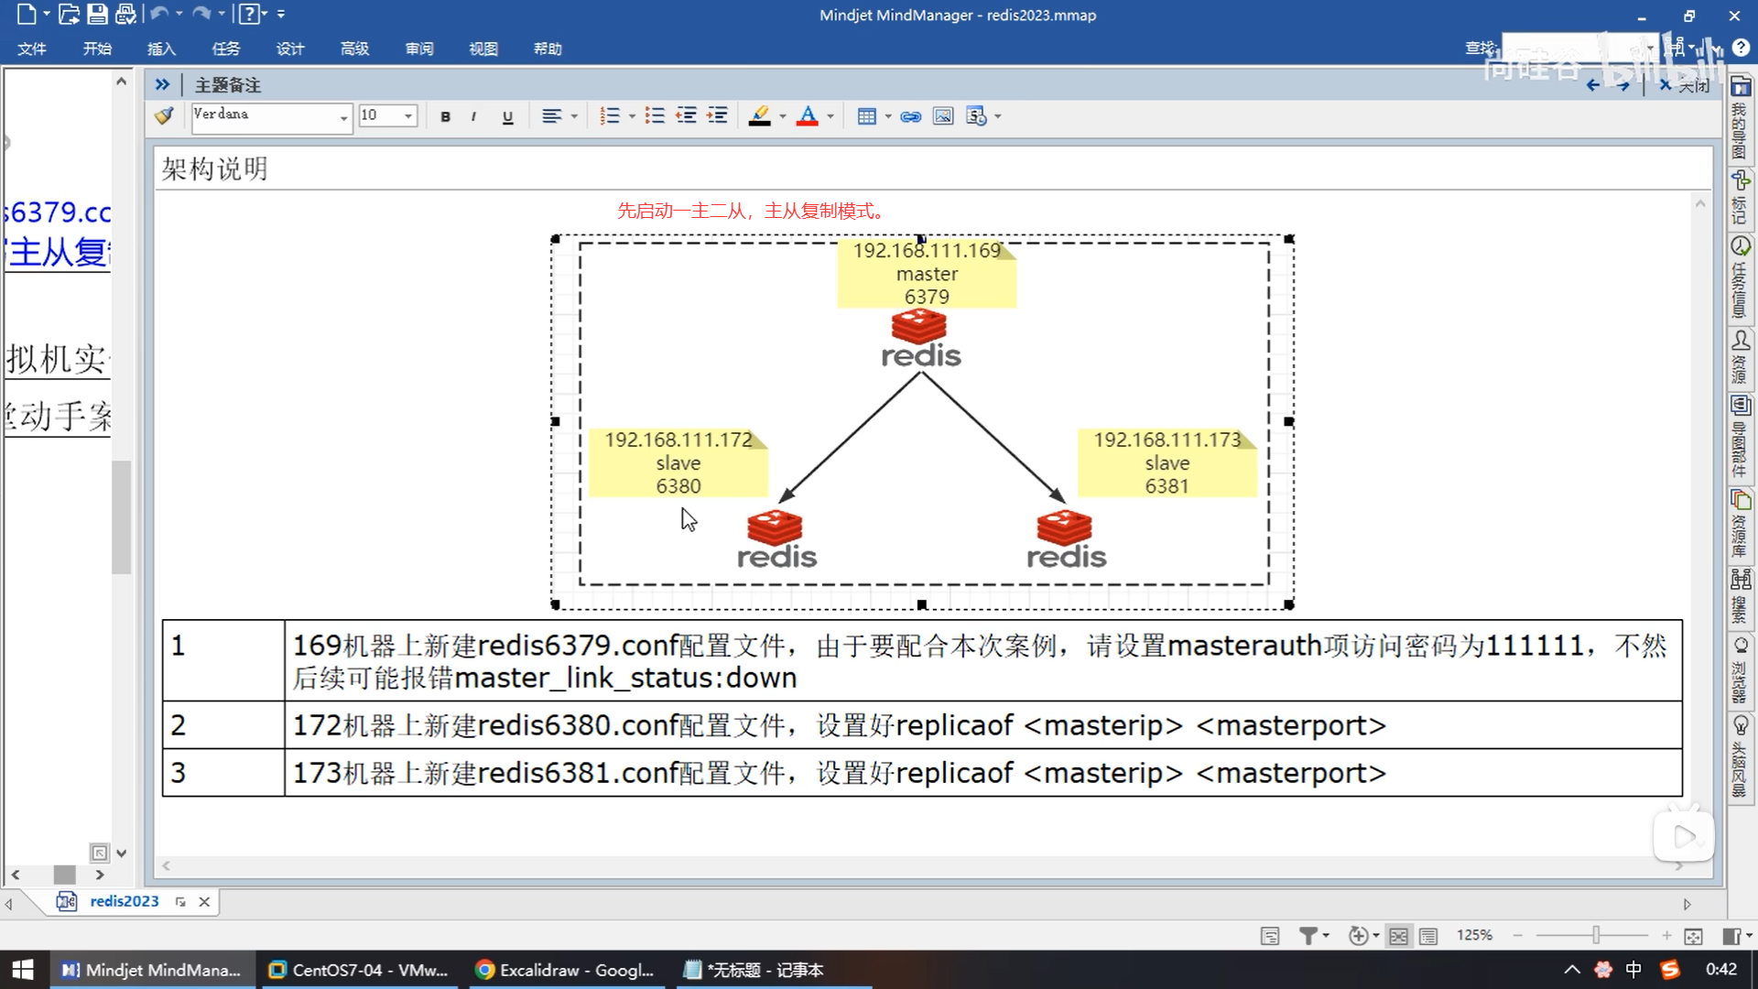Click the insert table icon
Viewport: 1758px width, 989px height.
[866, 116]
